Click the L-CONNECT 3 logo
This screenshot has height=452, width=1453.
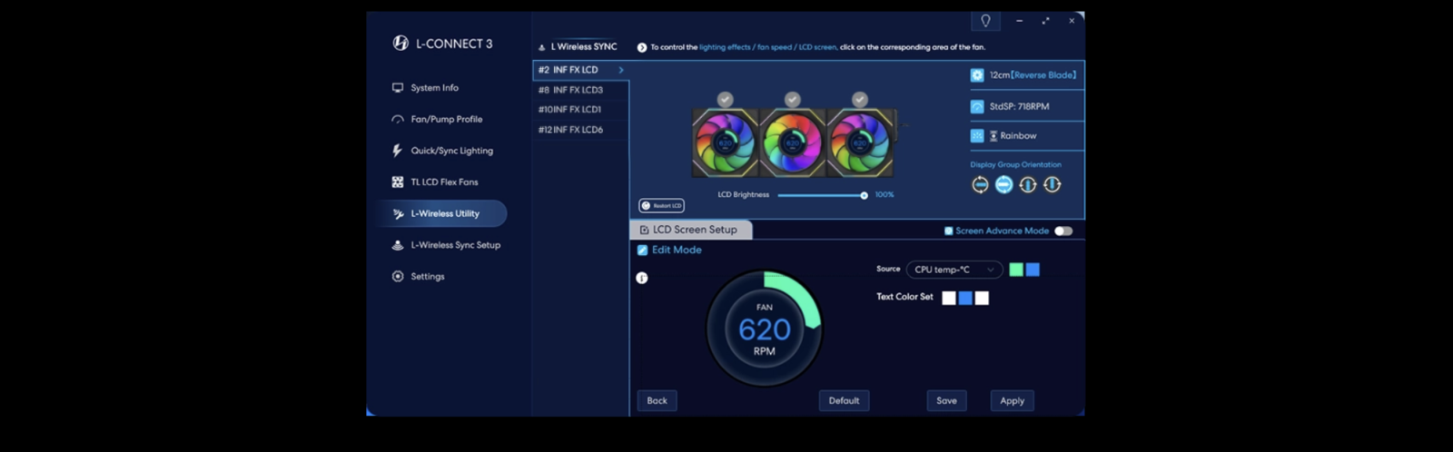[442, 44]
